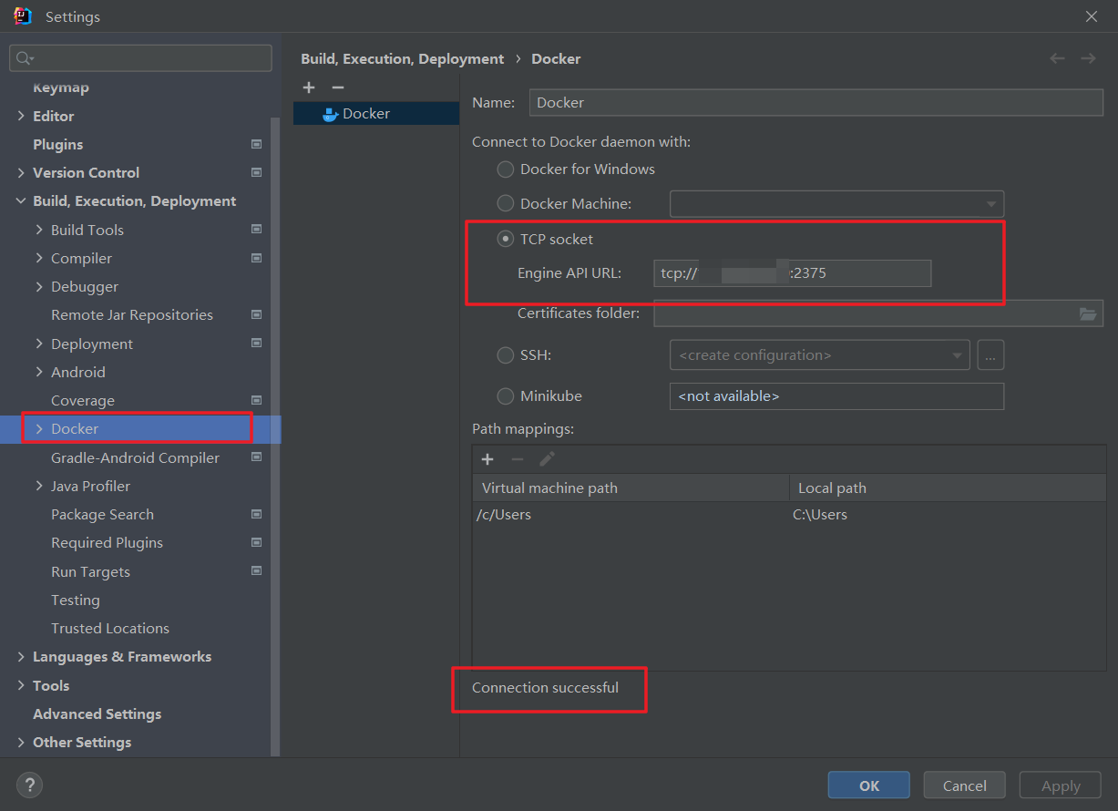The width and height of the screenshot is (1118, 811).
Task: Click the project-level icon next to Plugins
Action: point(256,144)
